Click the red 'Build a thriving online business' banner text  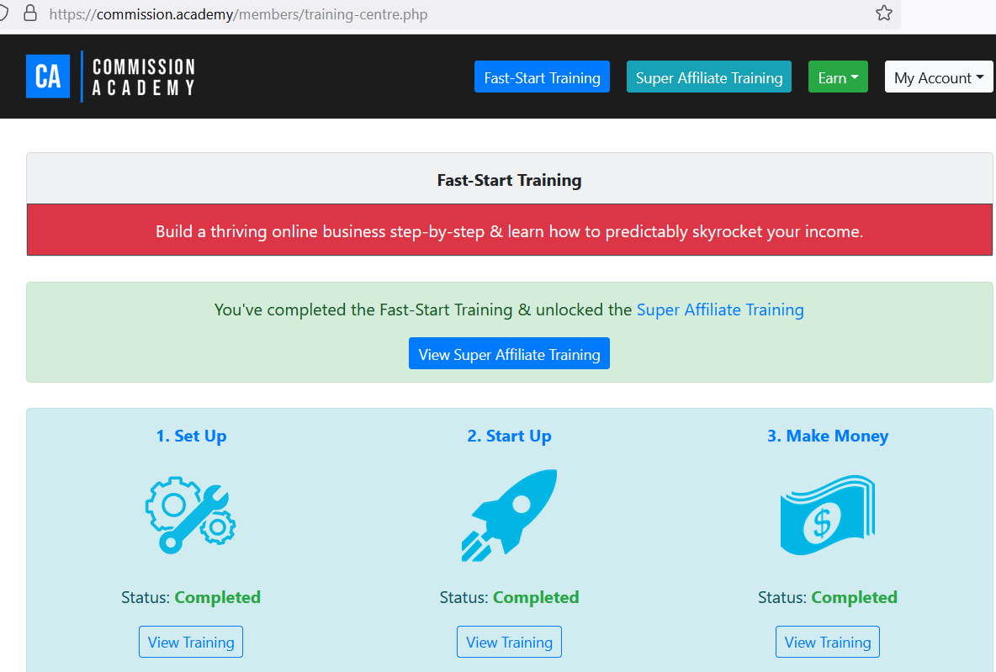tap(510, 231)
